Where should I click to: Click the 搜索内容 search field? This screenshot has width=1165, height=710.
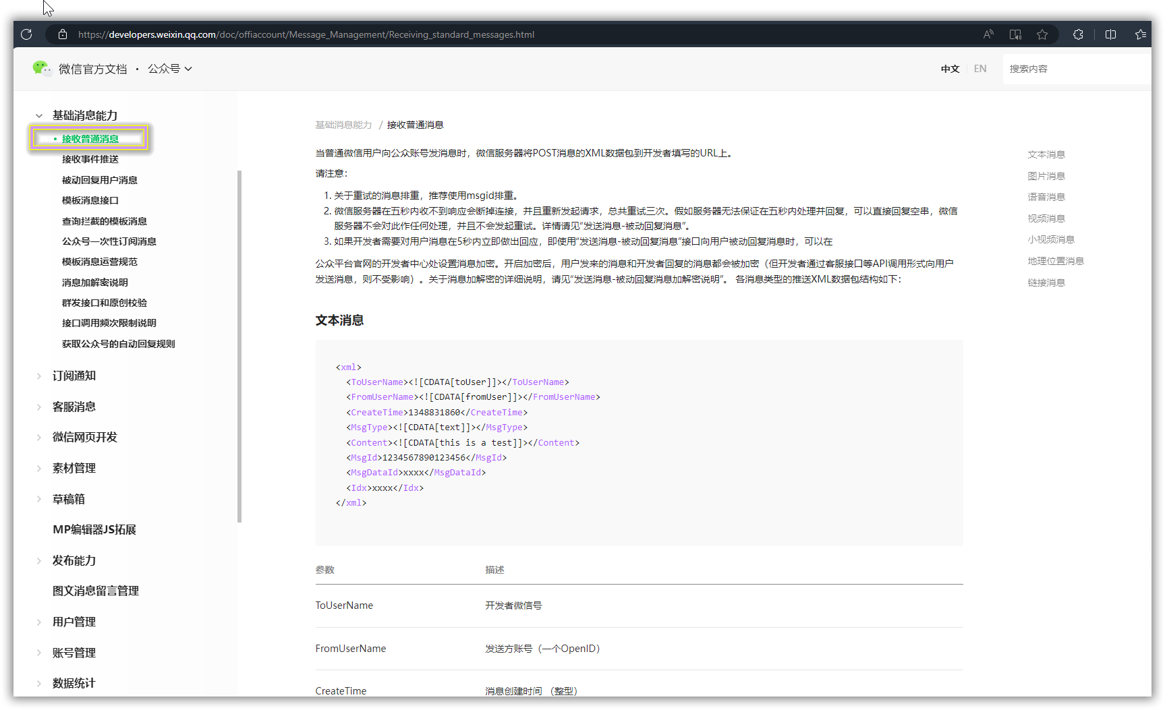point(1077,69)
